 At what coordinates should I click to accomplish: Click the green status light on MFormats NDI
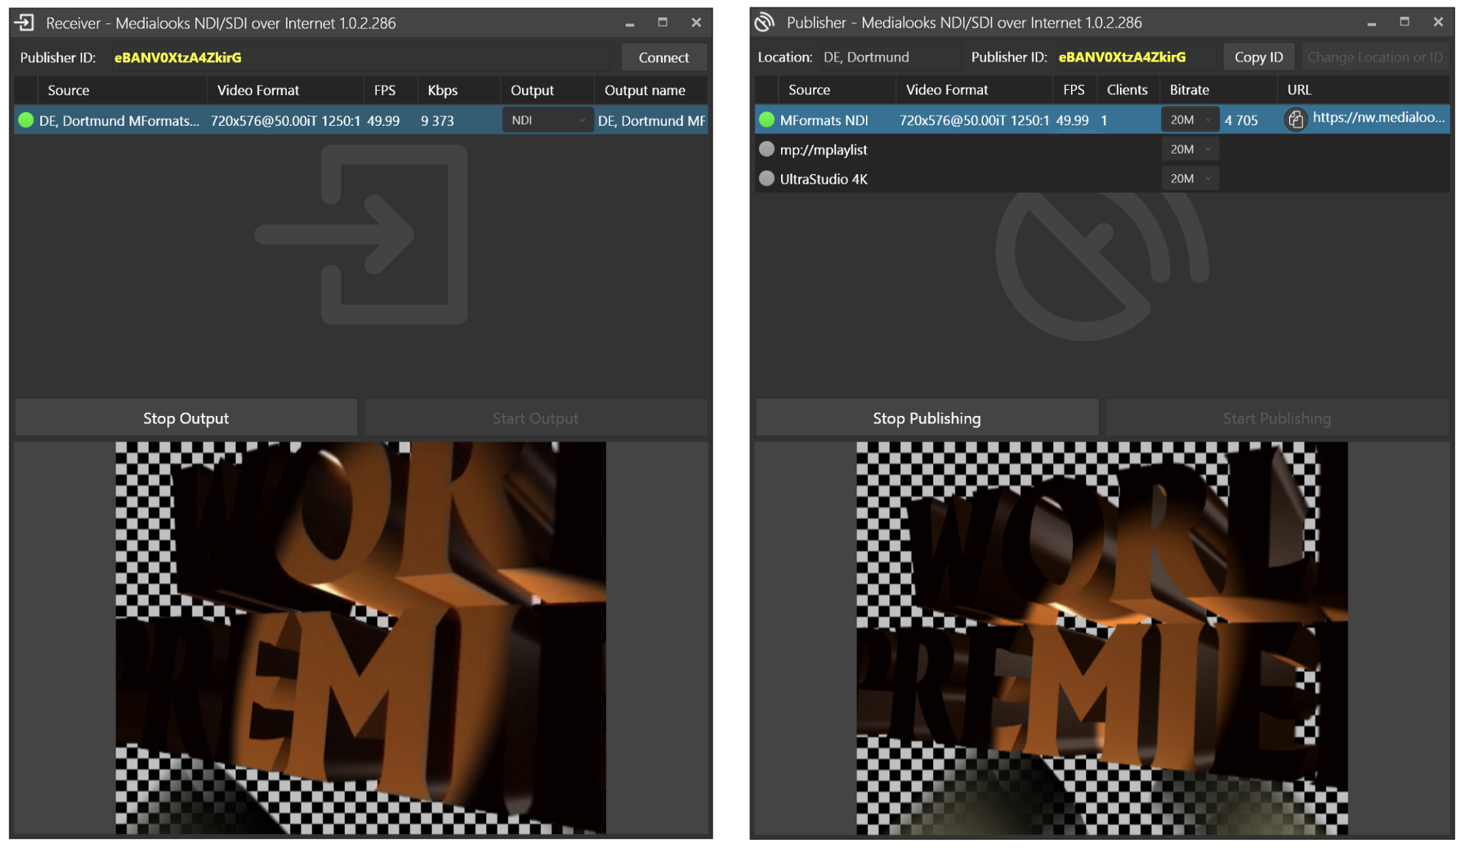766,119
